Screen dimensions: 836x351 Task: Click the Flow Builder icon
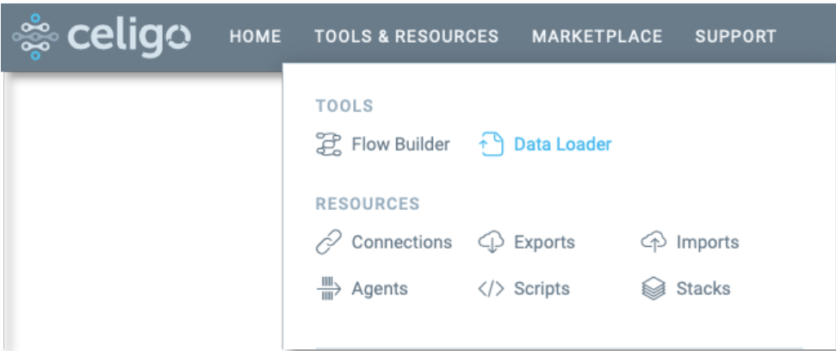pyautogui.click(x=330, y=145)
